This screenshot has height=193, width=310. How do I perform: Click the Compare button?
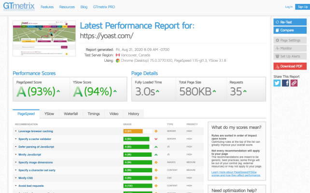point(290,30)
